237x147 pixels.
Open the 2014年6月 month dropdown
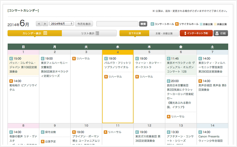click(61, 24)
